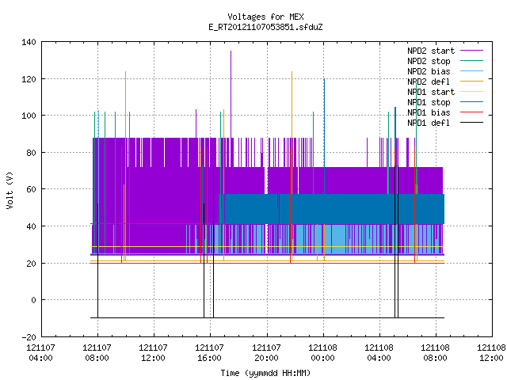The image size is (507, 380).
Task: Click the Time (yymmdd HH:MM) x-axis label
Action: click(265, 373)
